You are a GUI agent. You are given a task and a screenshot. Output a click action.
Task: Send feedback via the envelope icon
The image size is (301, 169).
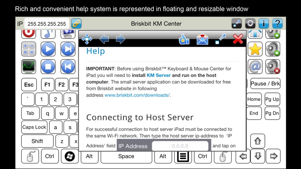(202, 39)
